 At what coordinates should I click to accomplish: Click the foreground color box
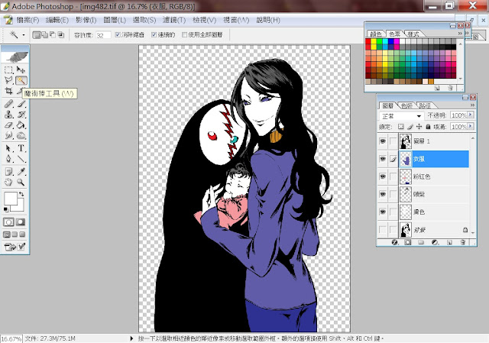[10, 199]
